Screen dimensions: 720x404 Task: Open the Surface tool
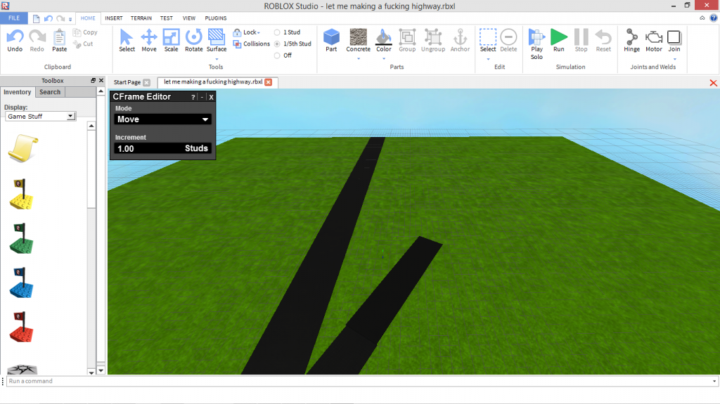coord(217,41)
